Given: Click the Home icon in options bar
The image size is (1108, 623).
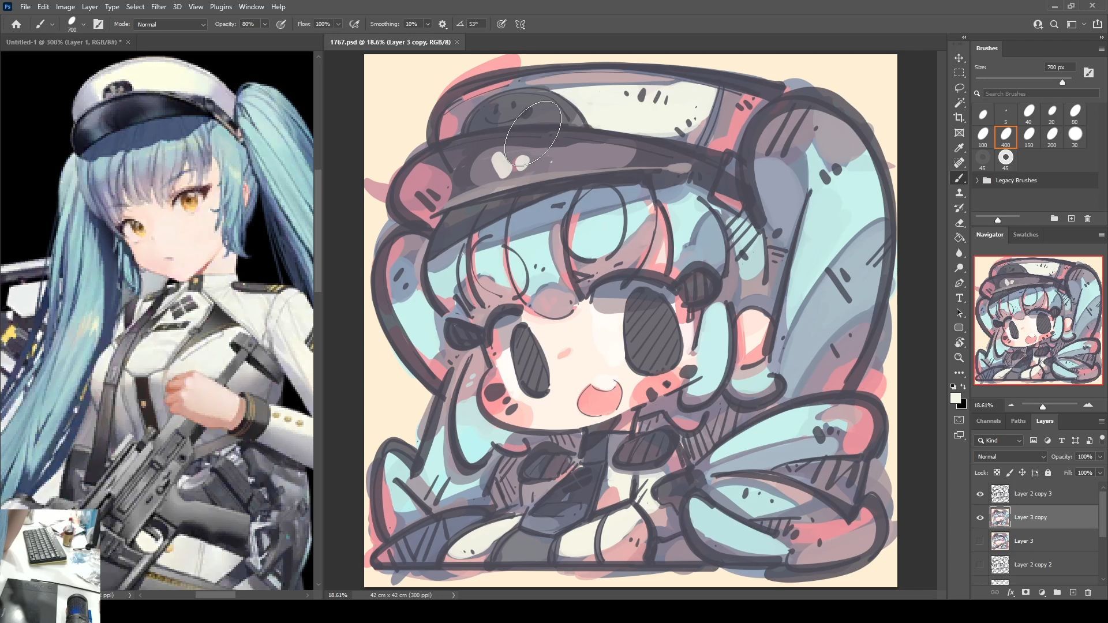Looking at the screenshot, I should tap(16, 24).
